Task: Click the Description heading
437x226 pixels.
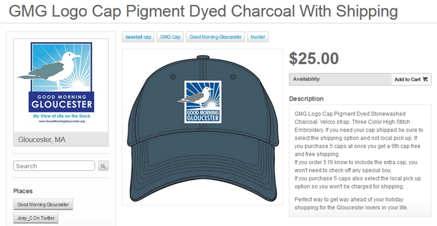Action: [306, 99]
